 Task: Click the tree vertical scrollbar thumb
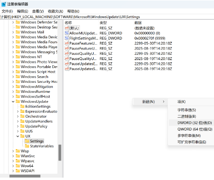pos(60,152)
